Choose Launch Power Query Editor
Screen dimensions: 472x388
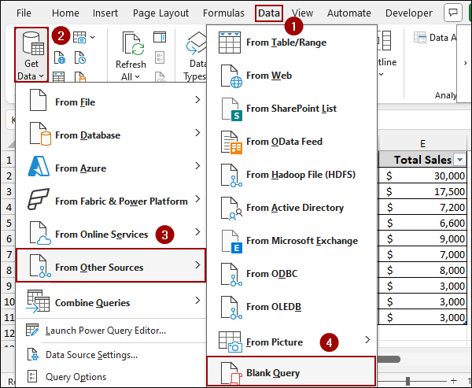[111, 331]
